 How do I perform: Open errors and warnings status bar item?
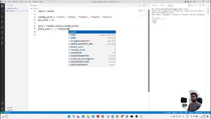pos(7,112)
